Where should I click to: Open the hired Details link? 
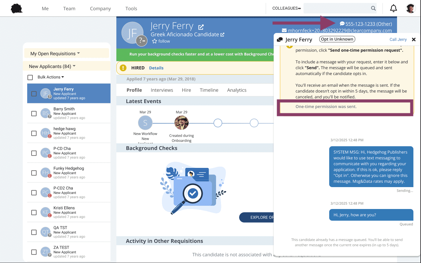tap(156, 68)
